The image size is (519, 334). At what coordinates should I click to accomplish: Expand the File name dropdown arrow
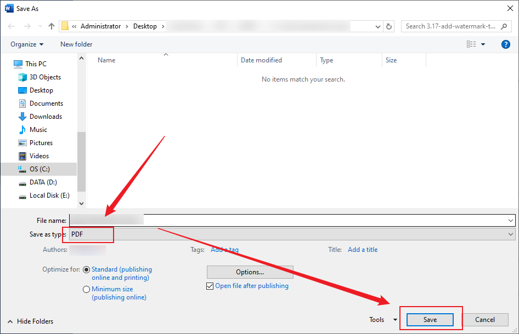point(510,220)
